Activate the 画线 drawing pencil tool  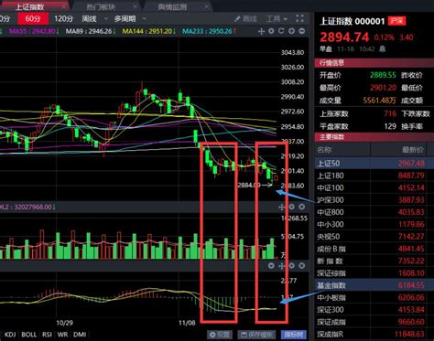245,19
